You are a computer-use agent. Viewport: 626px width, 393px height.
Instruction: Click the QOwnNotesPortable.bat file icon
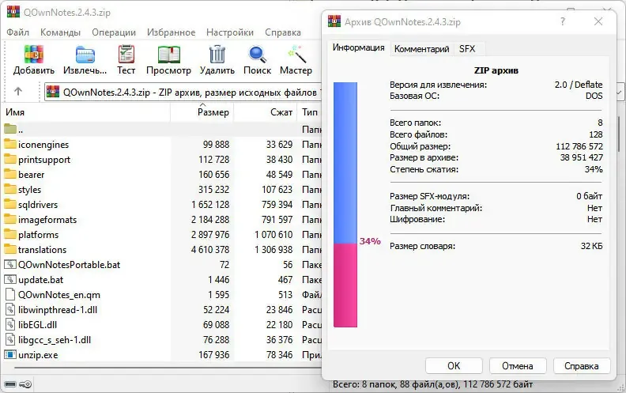pyautogui.click(x=10, y=264)
